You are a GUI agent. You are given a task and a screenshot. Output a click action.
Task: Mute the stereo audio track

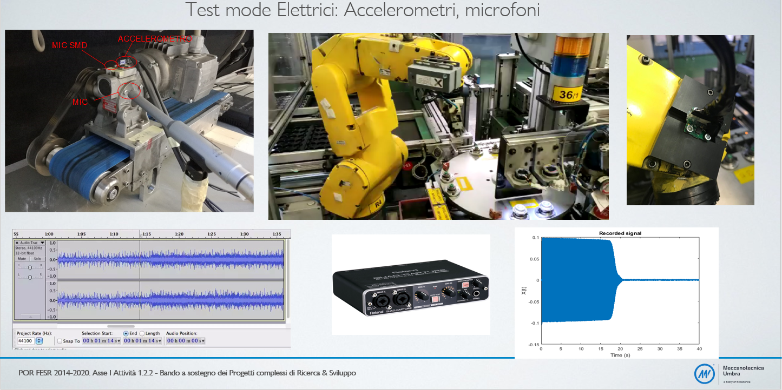pos(22,259)
